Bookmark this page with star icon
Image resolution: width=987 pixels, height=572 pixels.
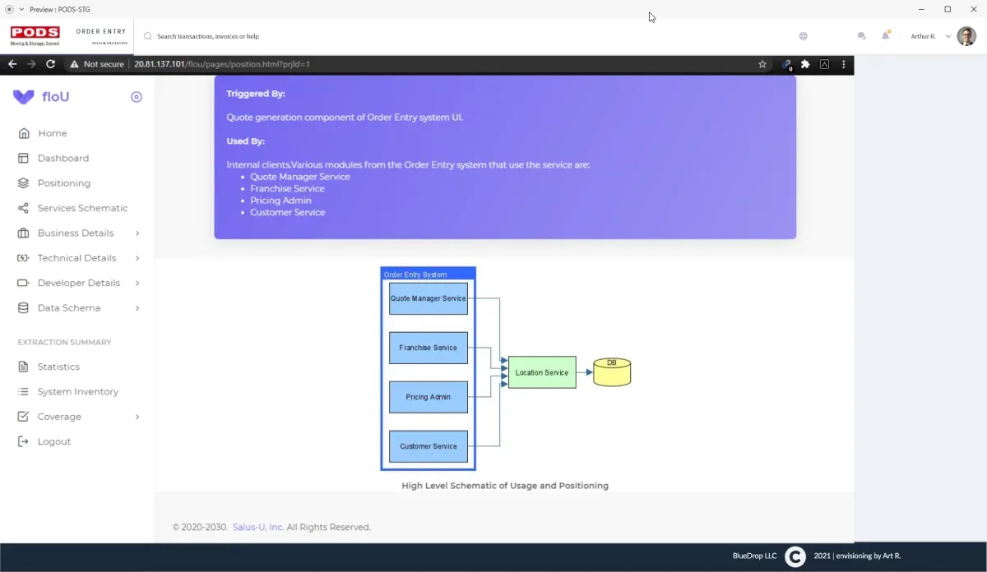[x=762, y=64]
